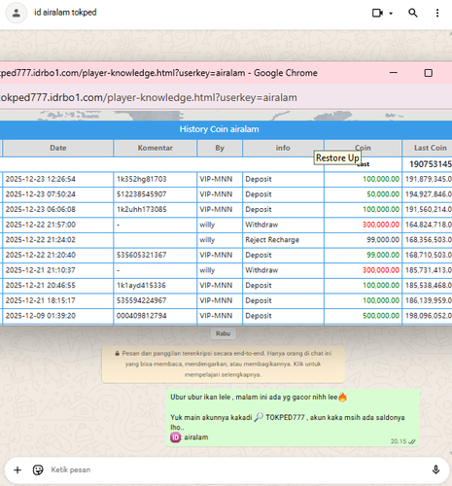
Task: Select date 2025-12-09 01:39:20
Action: [41, 316]
